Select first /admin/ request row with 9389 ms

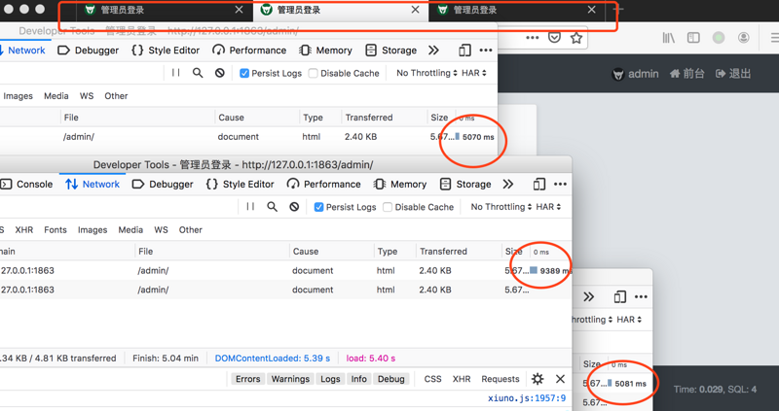[285, 271]
